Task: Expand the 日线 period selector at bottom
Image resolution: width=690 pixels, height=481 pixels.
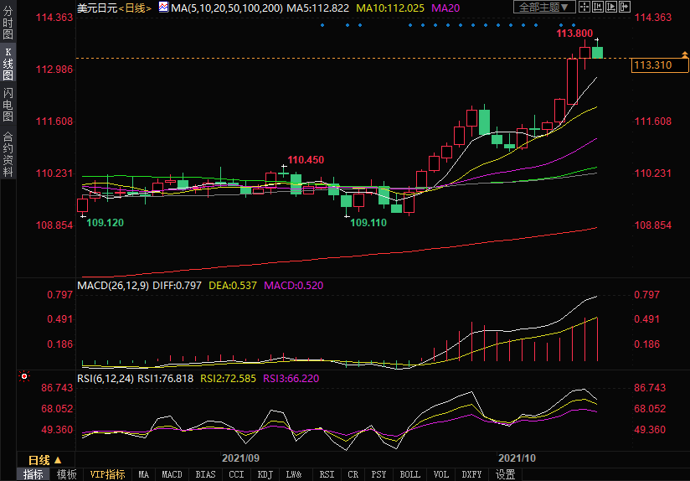Action: pyautogui.click(x=44, y=460)
